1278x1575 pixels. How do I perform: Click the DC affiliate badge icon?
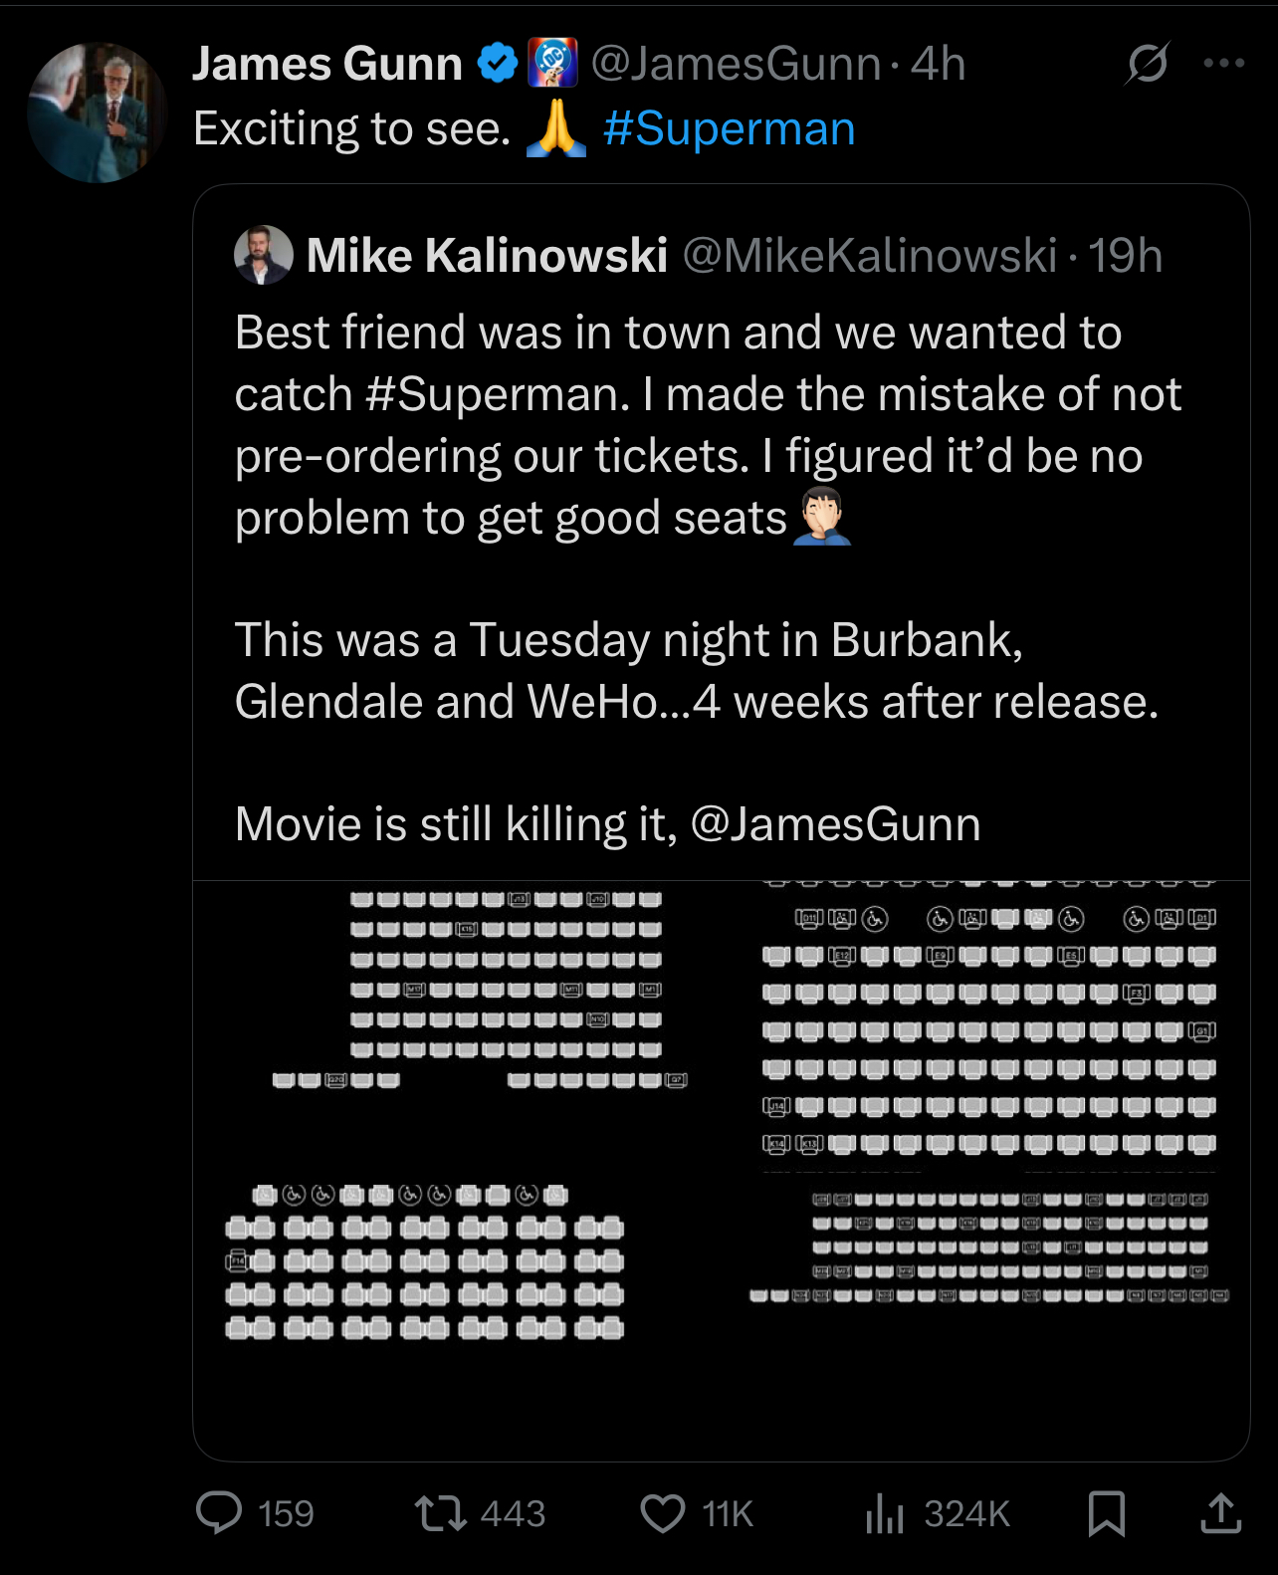point(552,63)
